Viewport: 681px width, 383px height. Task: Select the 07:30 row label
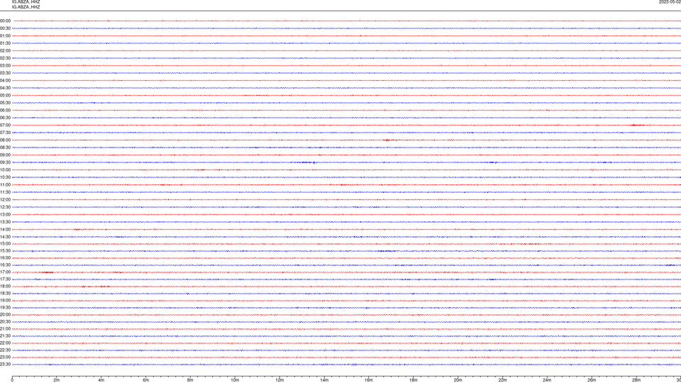pos(5,133)
